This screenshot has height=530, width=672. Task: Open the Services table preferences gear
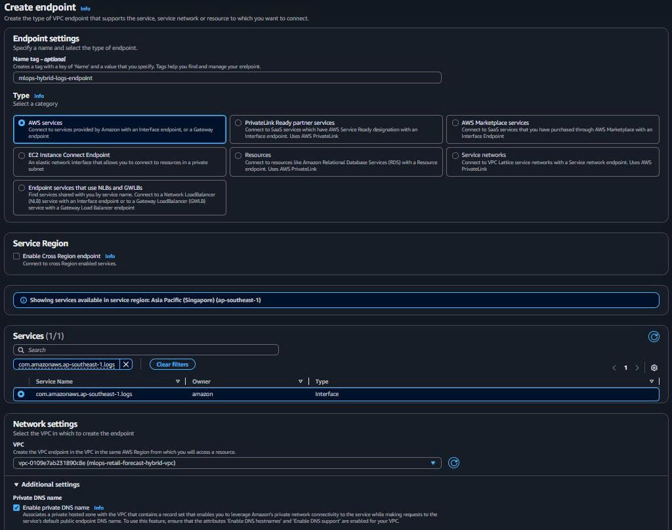654,368
